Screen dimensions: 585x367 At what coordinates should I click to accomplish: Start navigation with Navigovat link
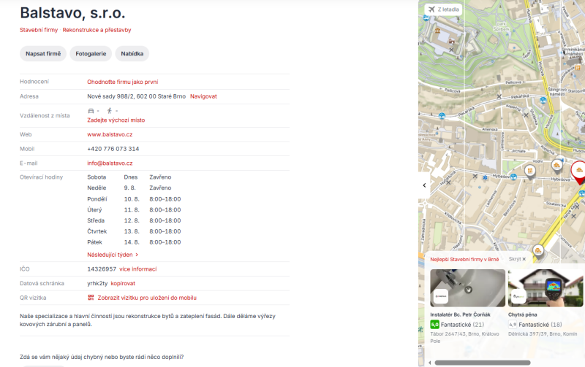coord(203,96)
